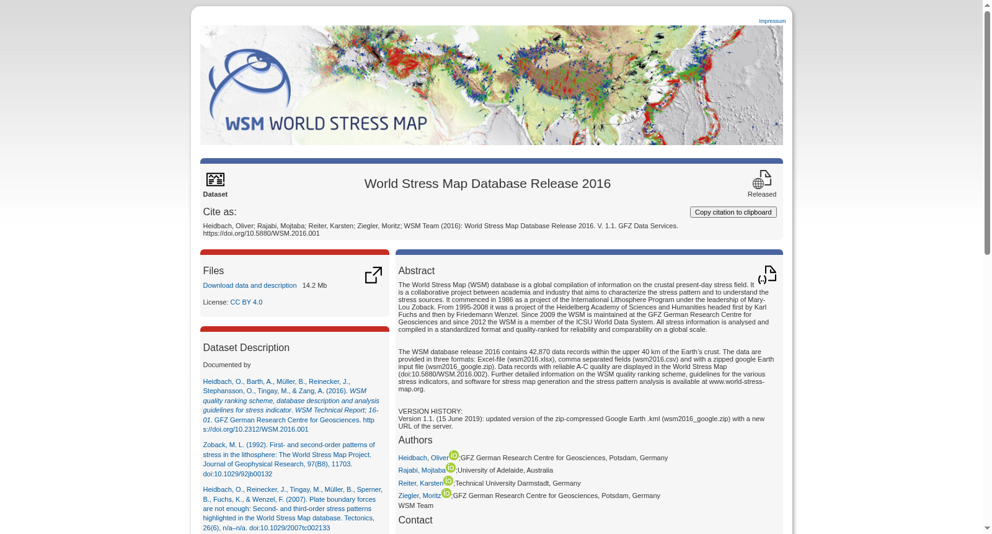This screenshot has height=534, width=992.
Task: Click the scrollbar up arrow
Action: point(987,5)
